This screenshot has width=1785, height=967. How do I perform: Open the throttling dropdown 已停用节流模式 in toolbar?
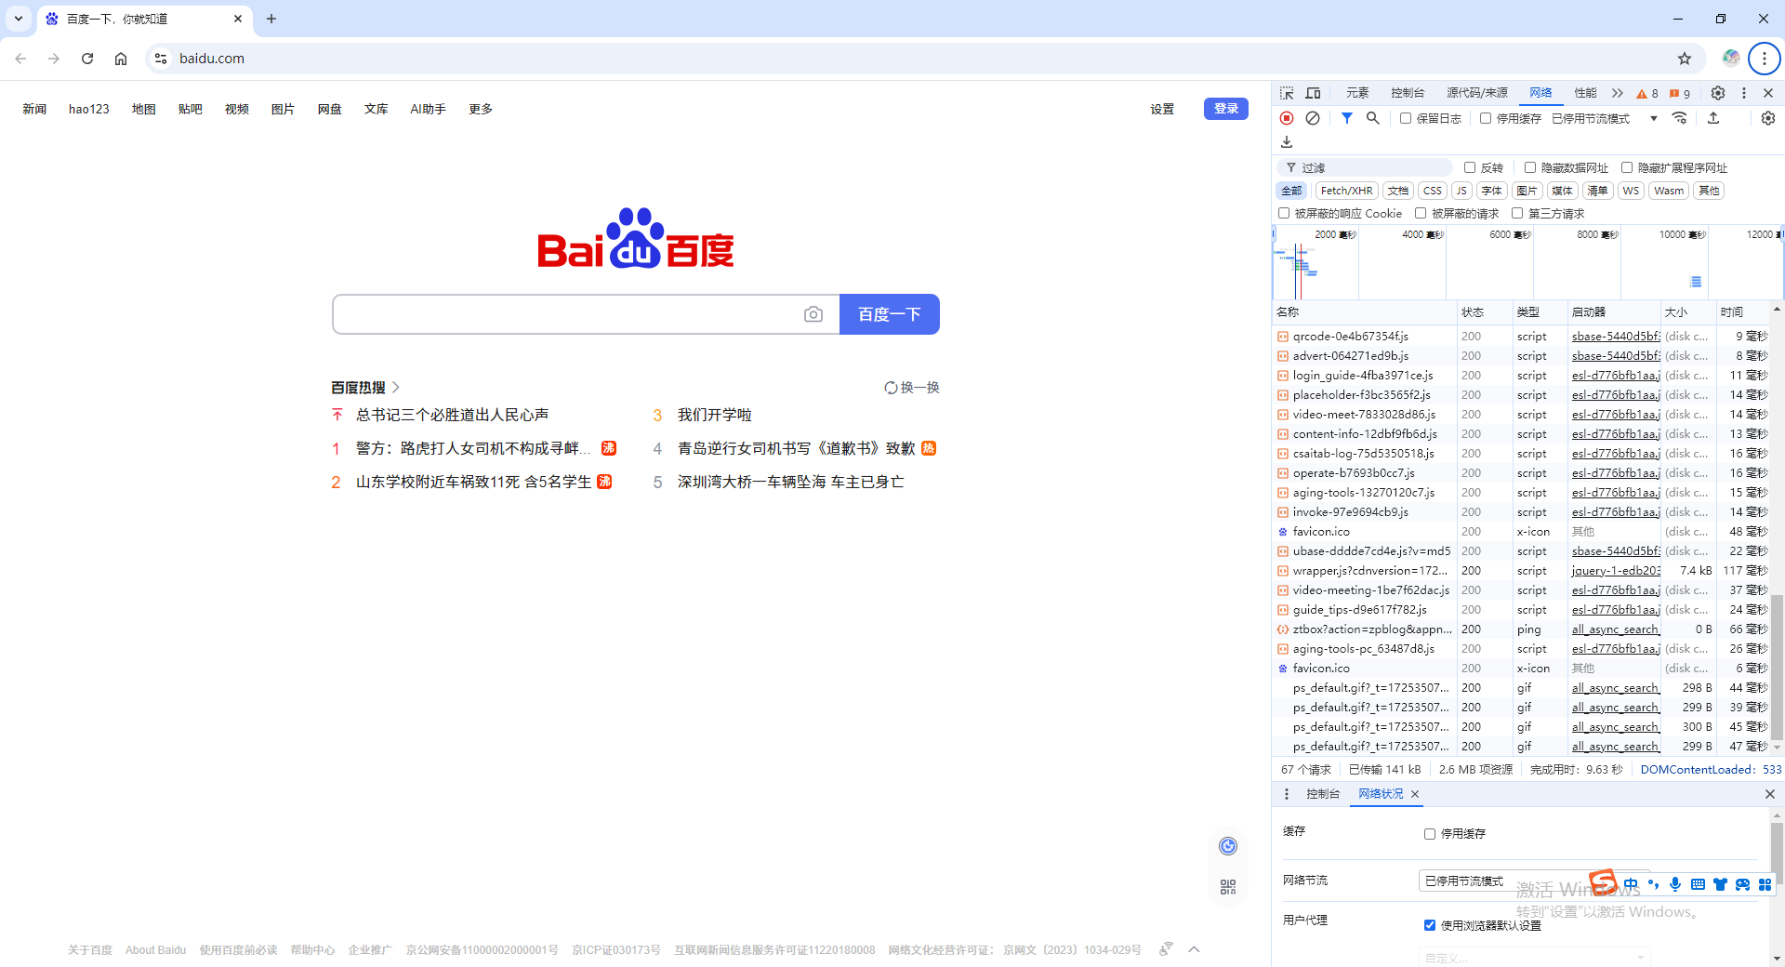[x=1605, y=118]
